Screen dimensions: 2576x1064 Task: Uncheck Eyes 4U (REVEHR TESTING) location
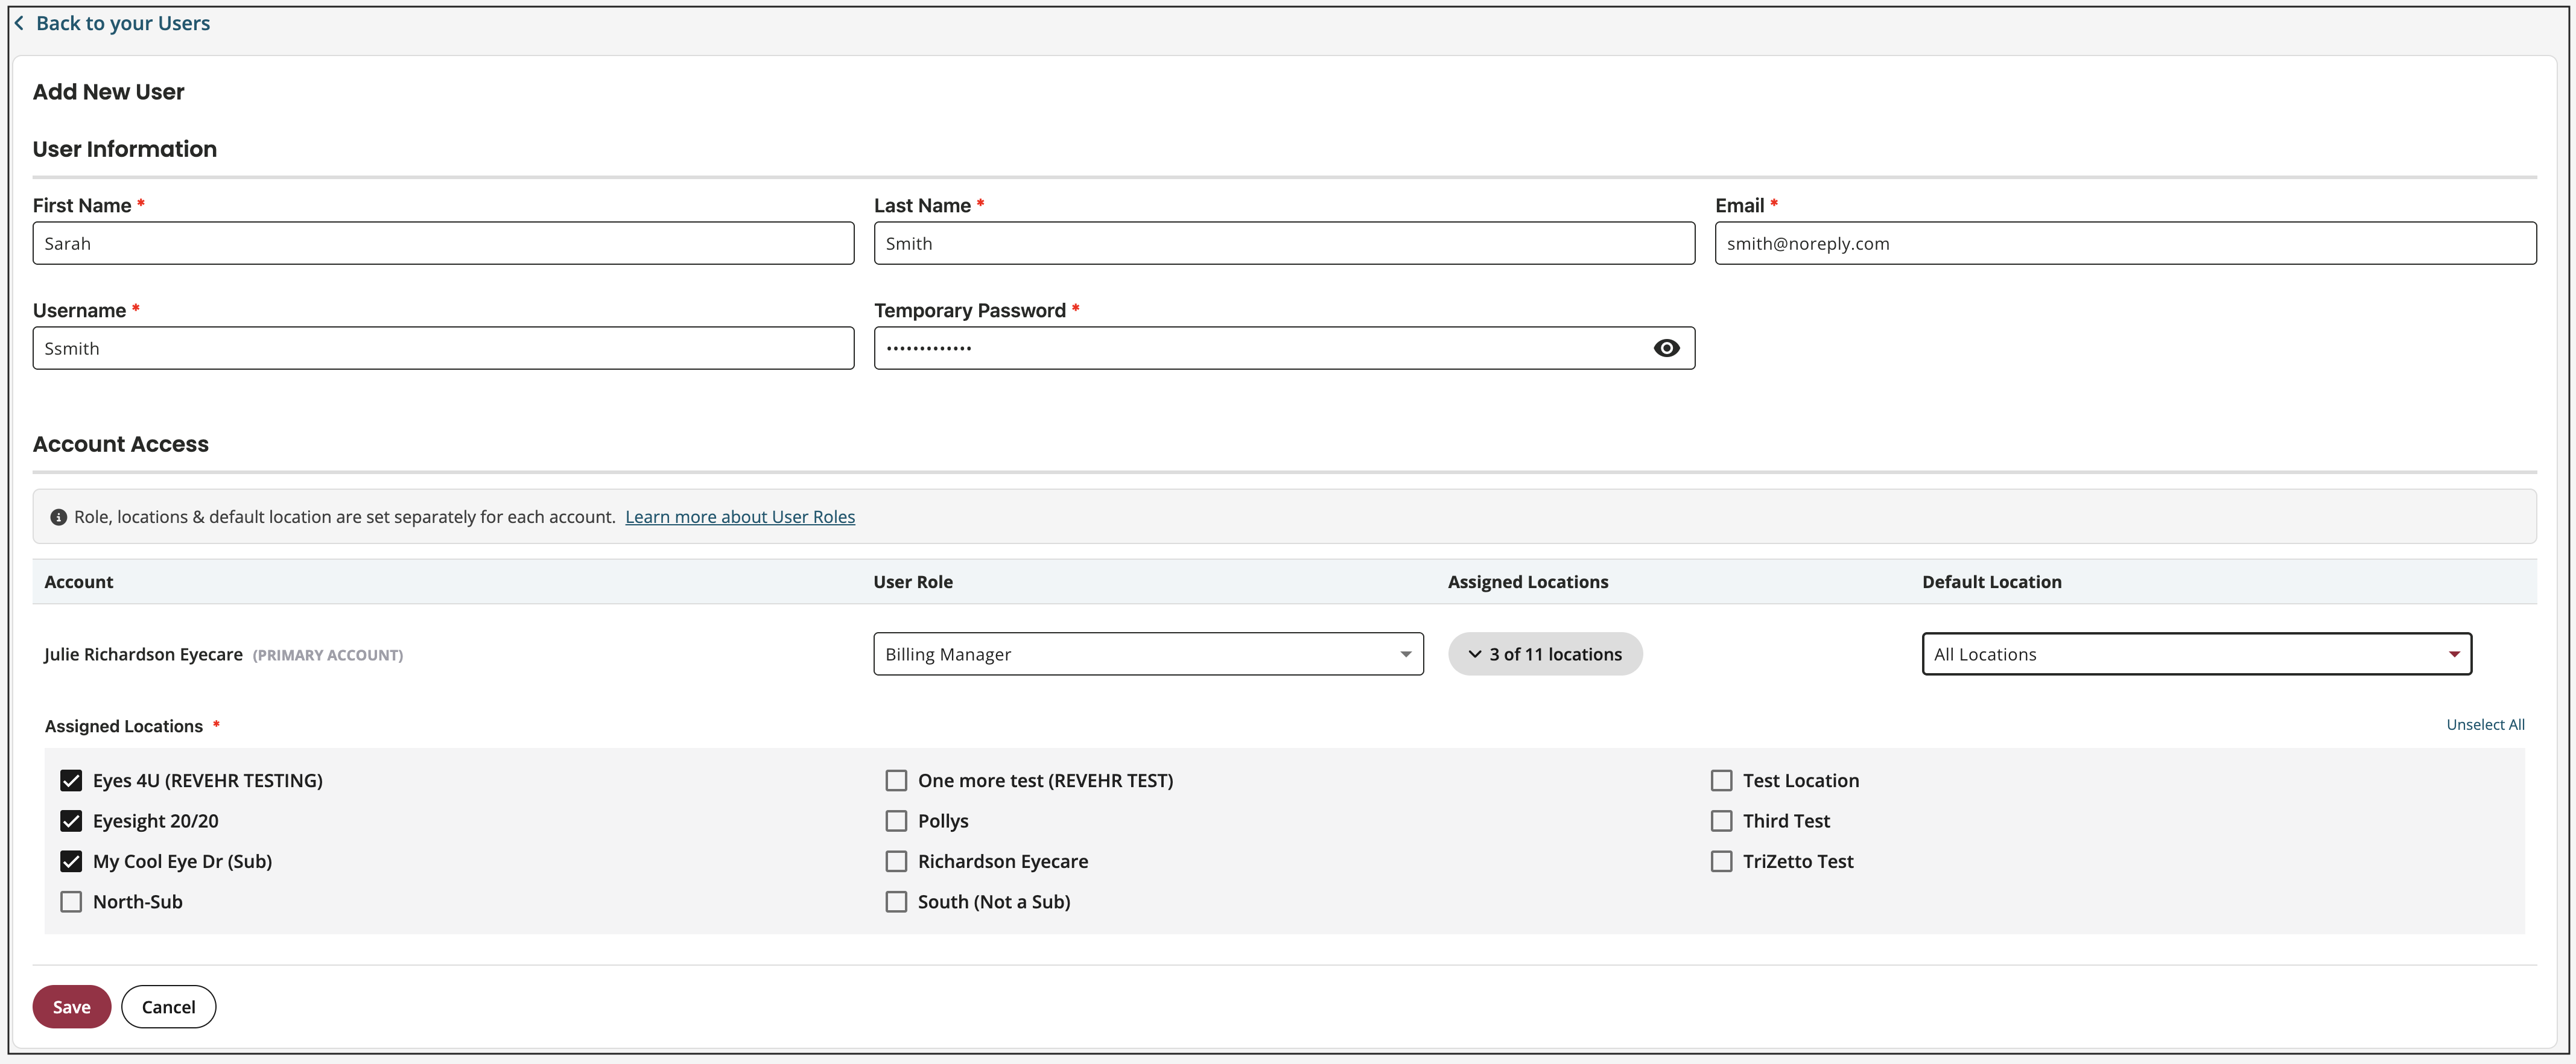point(71,780)
